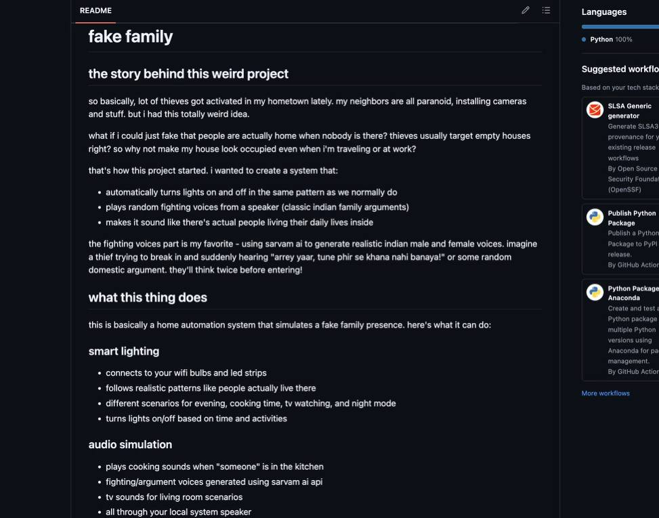Click the blue Languages percentage bar
Screen dimensions: 659x518
click(x=620, y=26)
